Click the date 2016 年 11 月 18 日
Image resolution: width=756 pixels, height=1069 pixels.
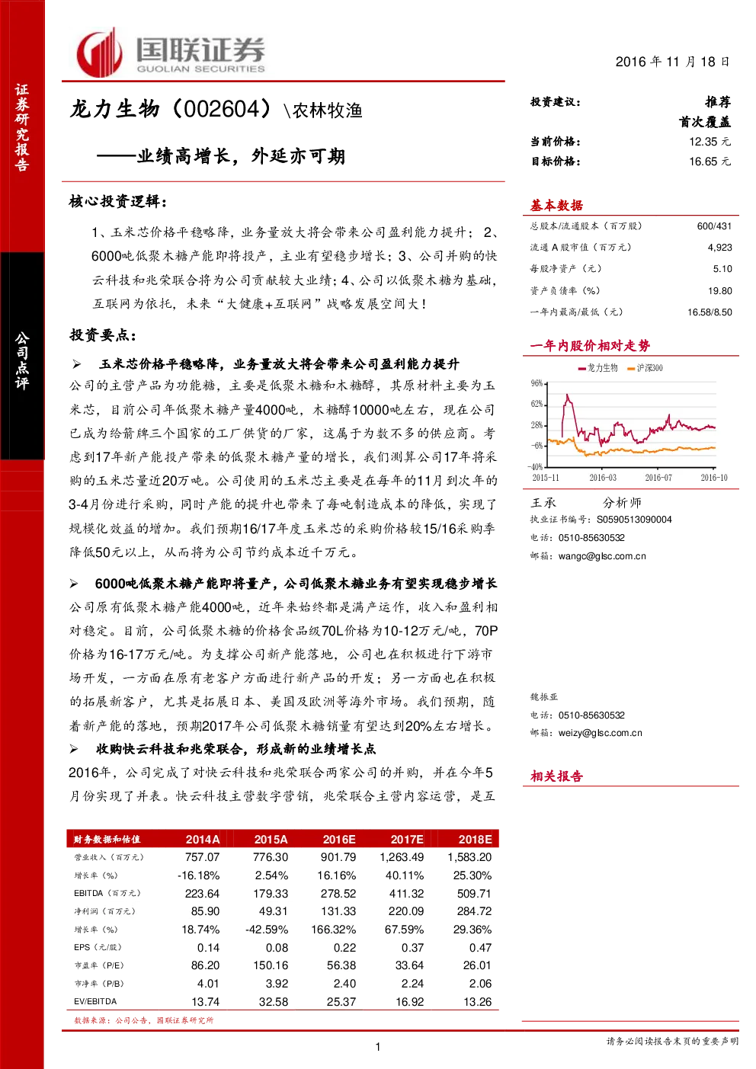coord(672,62)
